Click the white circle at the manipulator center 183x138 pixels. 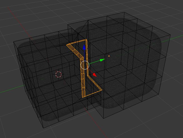(85, 65)
